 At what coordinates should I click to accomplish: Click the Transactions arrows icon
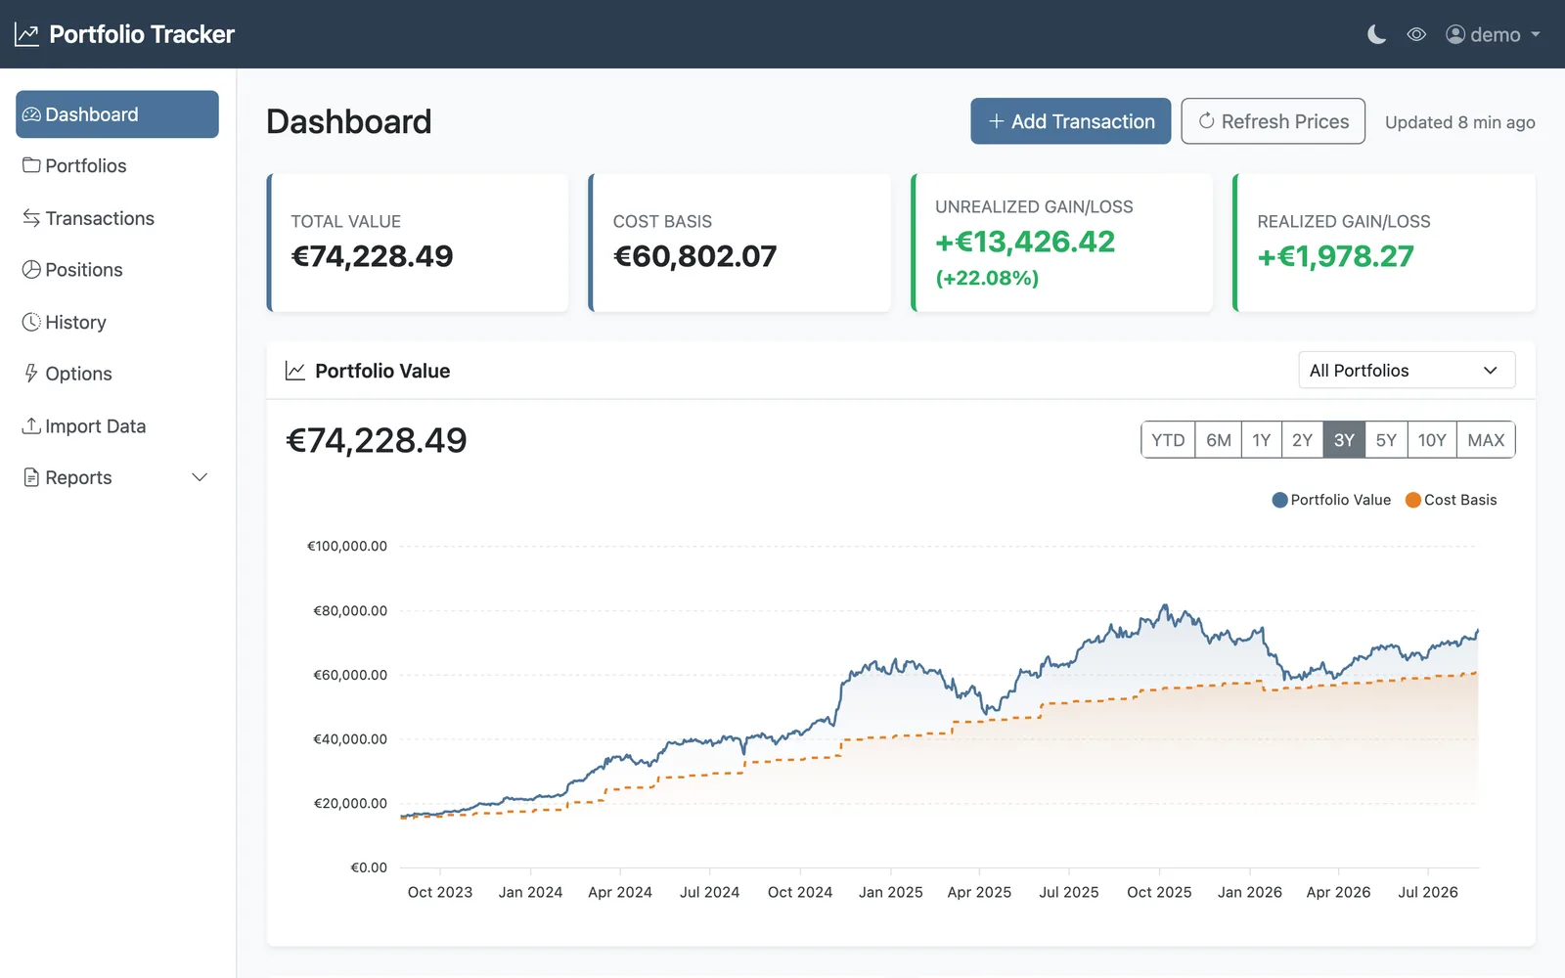point(31,218)
